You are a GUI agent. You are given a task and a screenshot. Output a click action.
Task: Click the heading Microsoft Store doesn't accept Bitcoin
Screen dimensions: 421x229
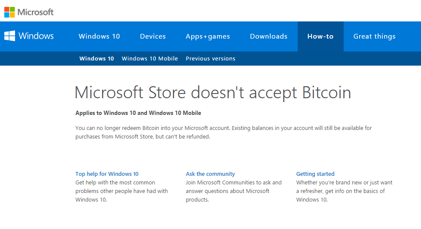(x=213, y=93)
